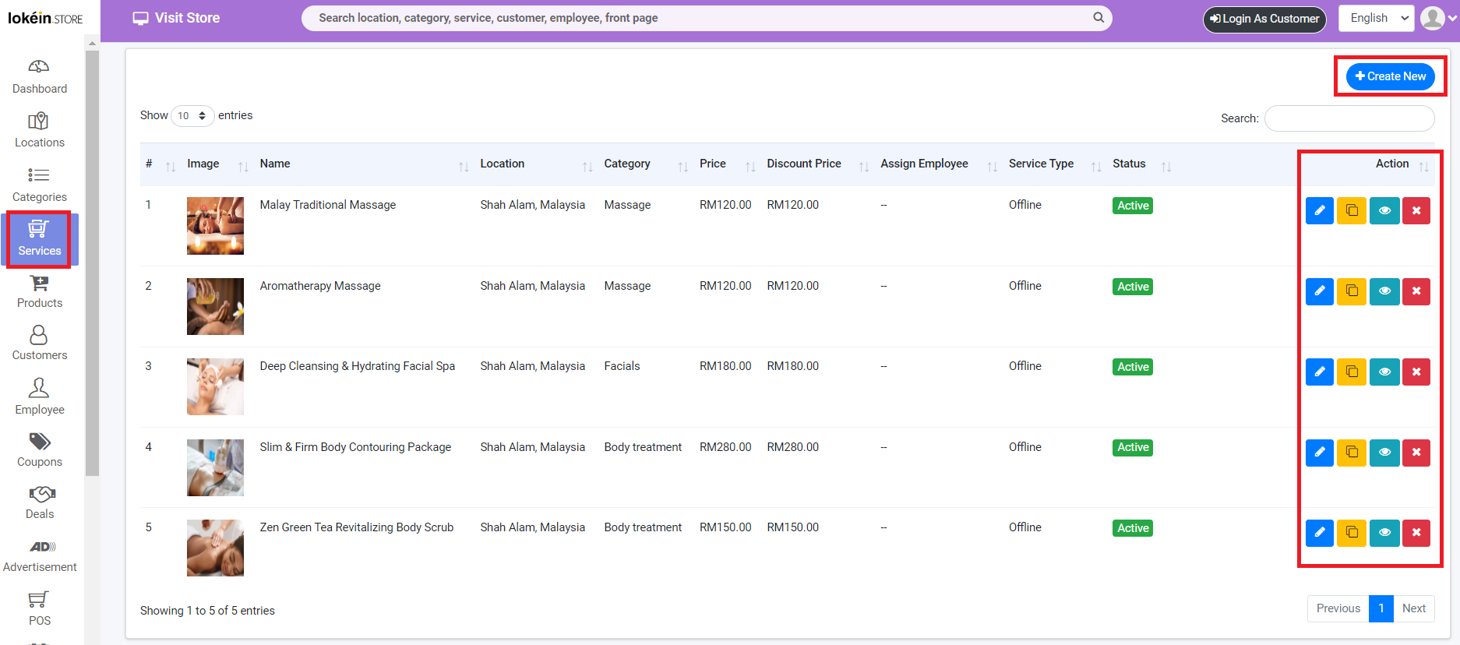Open POS from the sidebar
1460x645 pixels.
coord(39,608)
